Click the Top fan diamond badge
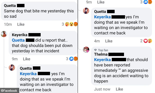 (95, 50)
